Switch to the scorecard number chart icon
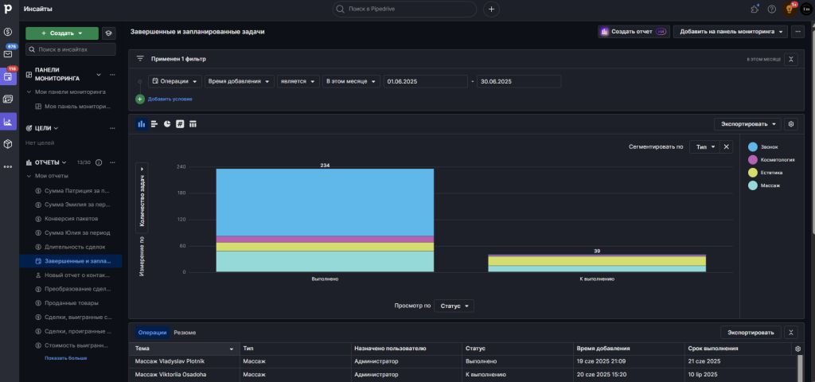 [x=180, y=123]
